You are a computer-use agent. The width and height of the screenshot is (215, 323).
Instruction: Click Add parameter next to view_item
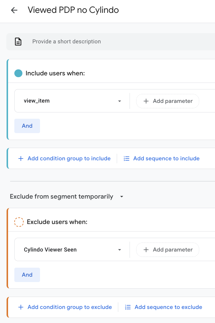(x=168, y=101)
